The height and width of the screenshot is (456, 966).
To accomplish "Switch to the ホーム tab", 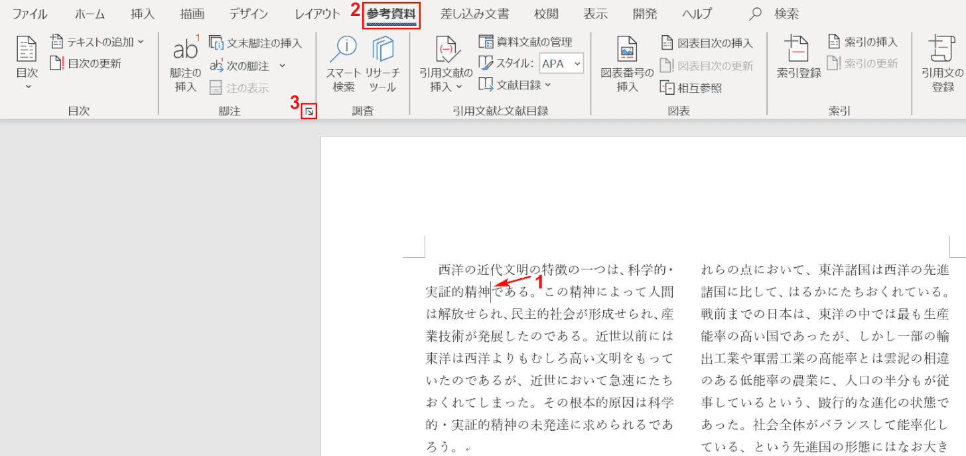I will point(90,13).
